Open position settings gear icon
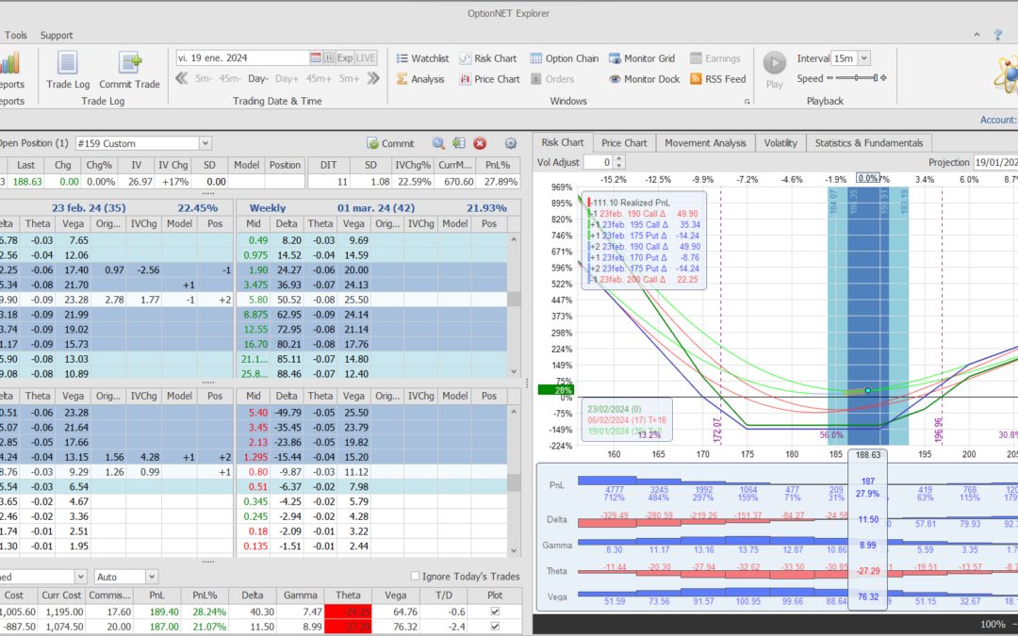The image size is (1018, 636). pyautogui.click(x=511, y=143)
